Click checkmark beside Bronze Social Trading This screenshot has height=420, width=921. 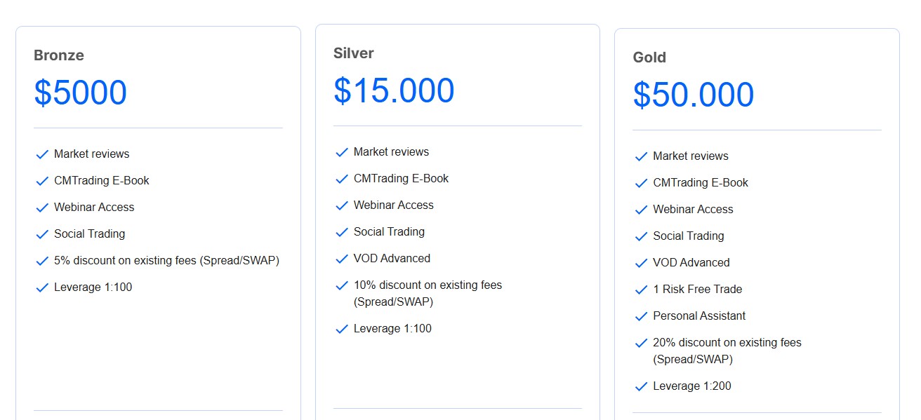(x=42, y=234)
